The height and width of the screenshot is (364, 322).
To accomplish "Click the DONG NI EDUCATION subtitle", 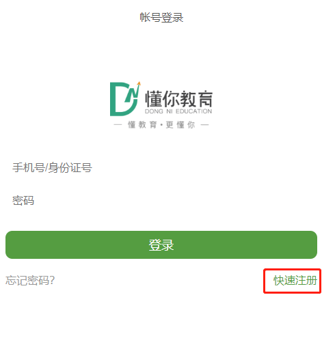I will point(178,111).
